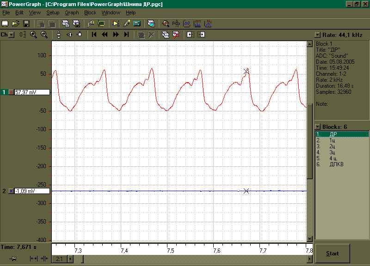
Task: Click the vertical graph scrollbar thumb
Action: [309, 141]
